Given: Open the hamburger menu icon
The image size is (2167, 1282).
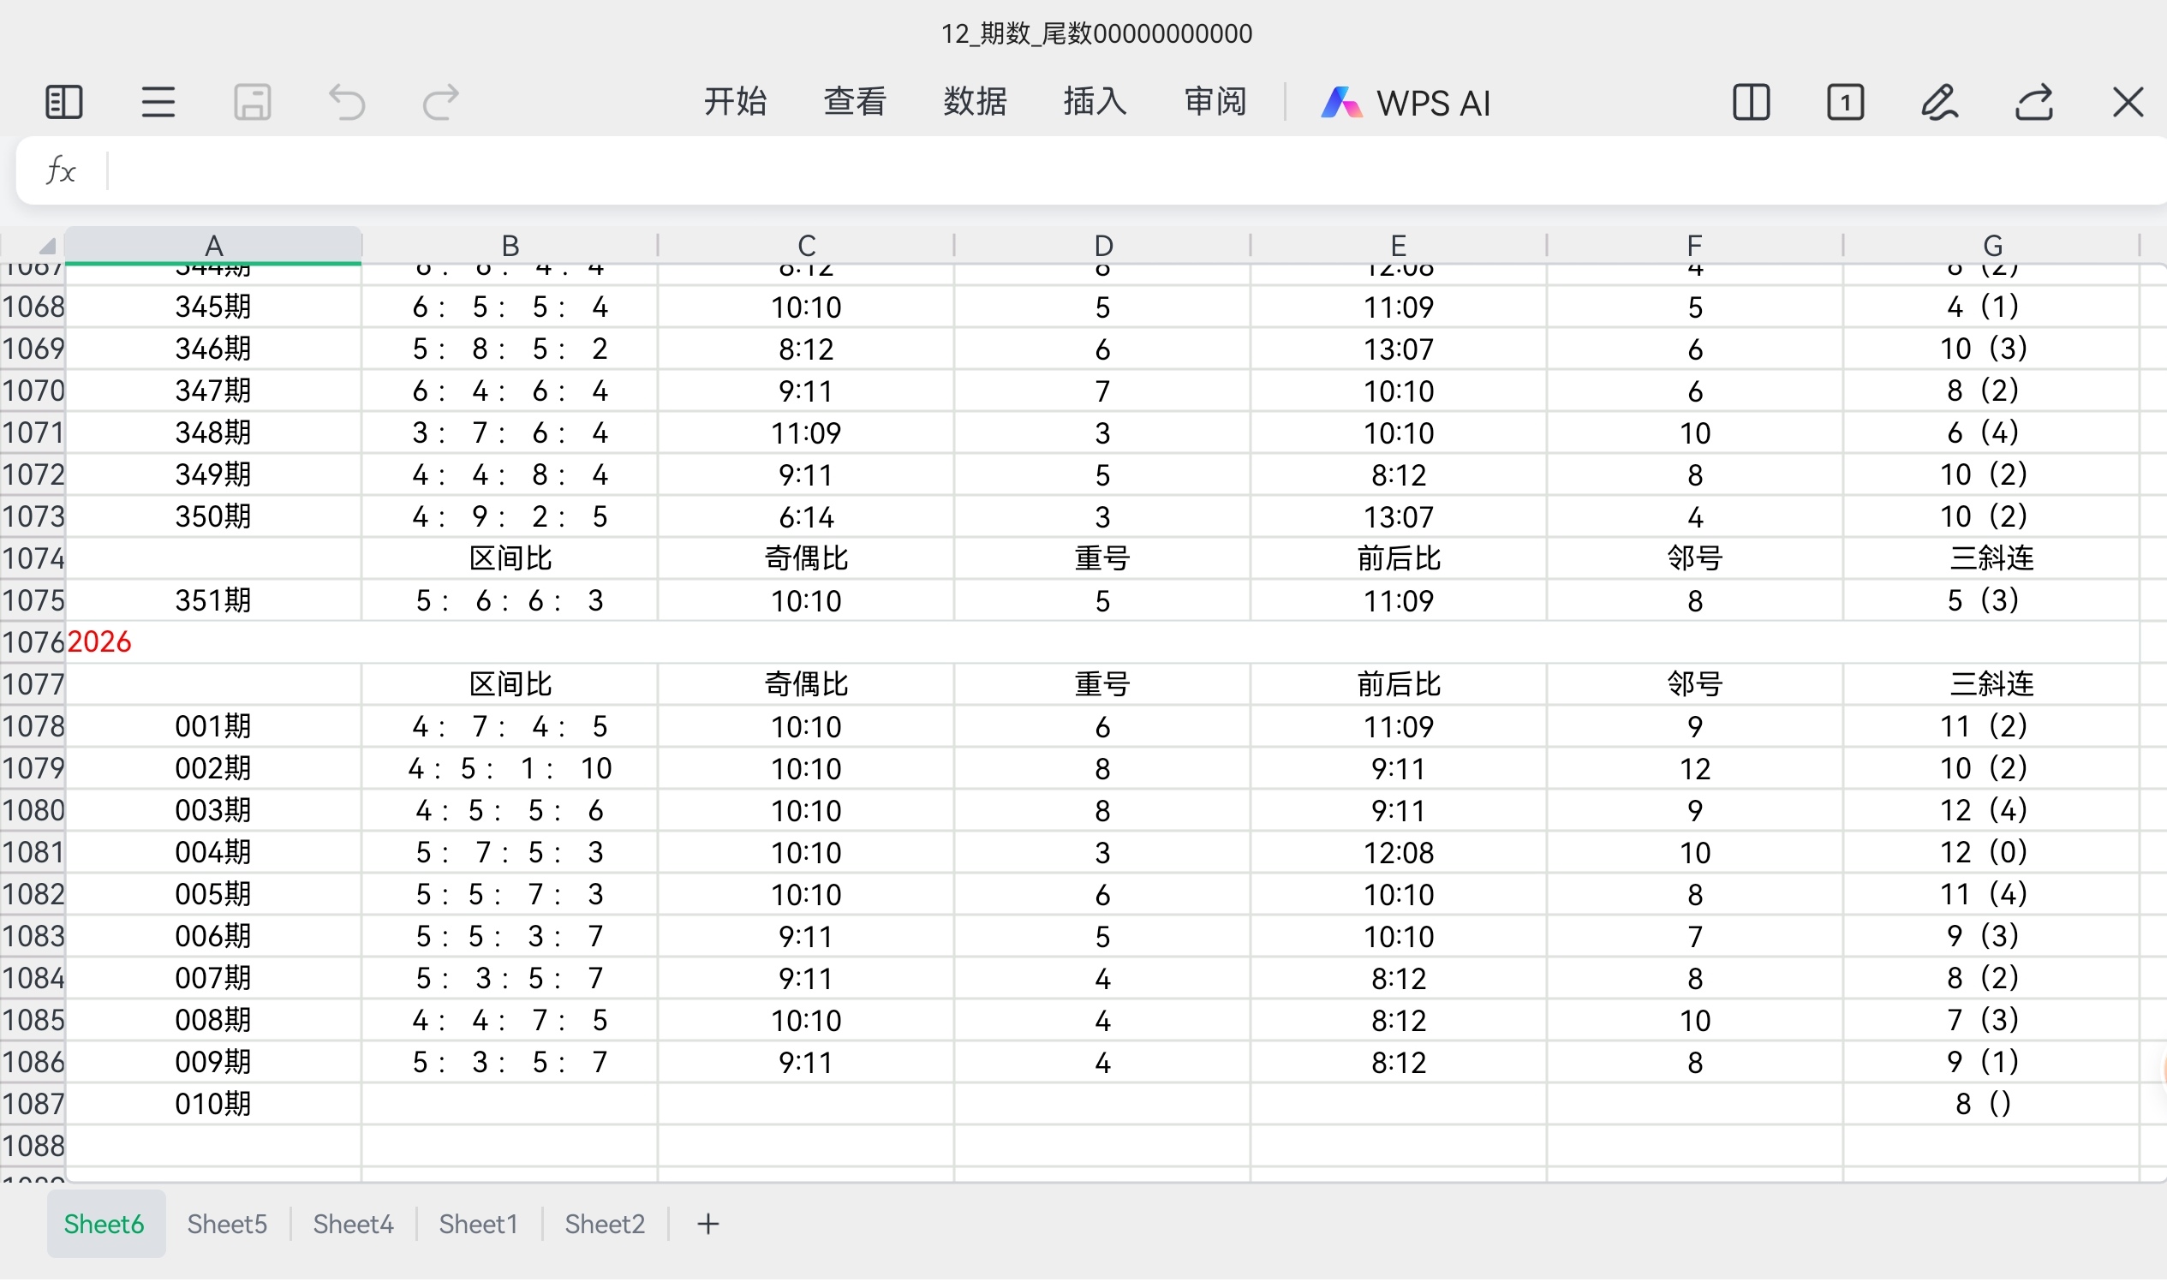Looking at the screenshot, I should tap(158, 102).
